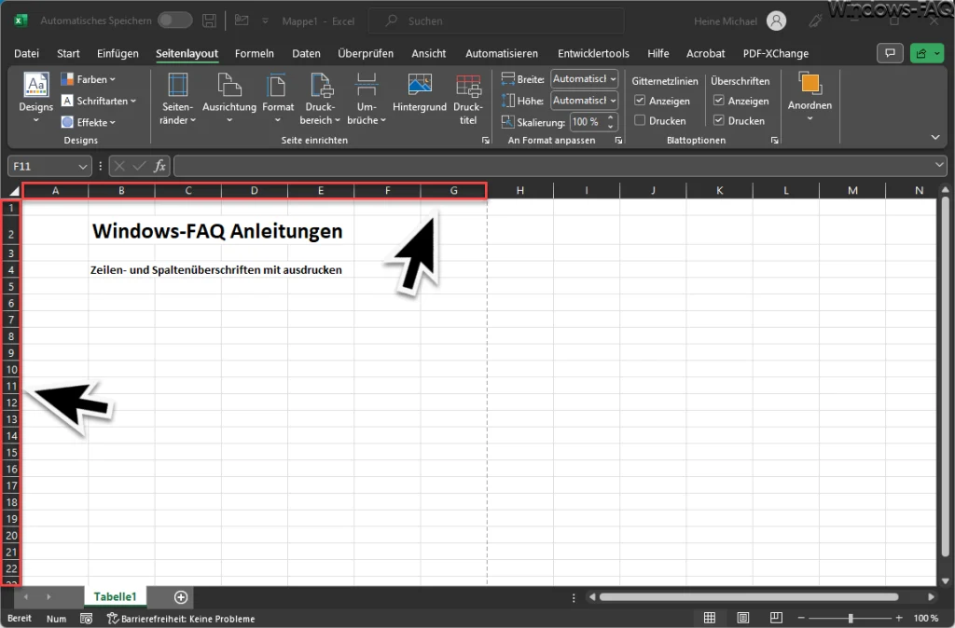Open the paper Format size menu
The width and height of the screenshot is (955, 628).
278,99
